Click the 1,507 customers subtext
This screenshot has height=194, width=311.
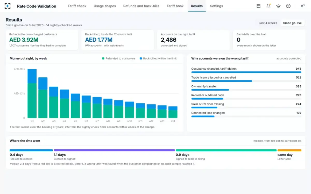coord(37,46)
